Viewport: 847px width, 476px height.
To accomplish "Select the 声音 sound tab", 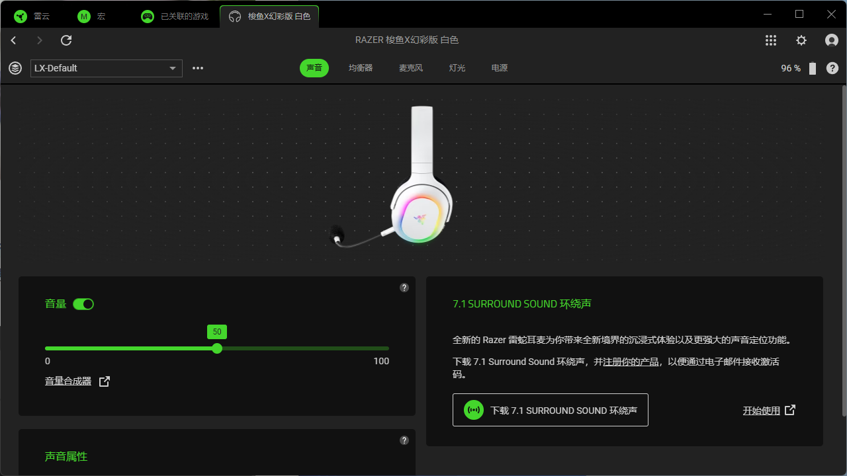I will pyautogui.click(x=314, y=68).
